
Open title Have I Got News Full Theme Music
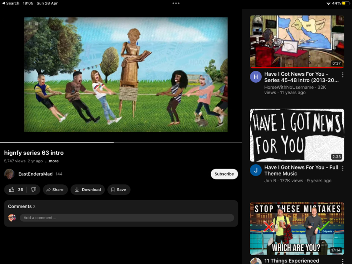pyautogui.click(x=301, y=170)
